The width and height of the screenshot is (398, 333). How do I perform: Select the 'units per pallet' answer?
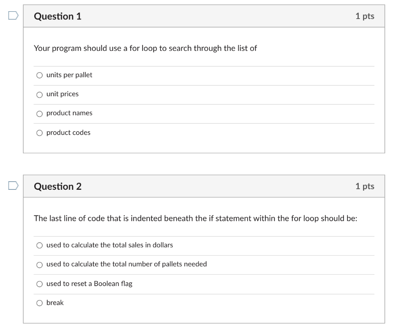(x=39, y=75)
